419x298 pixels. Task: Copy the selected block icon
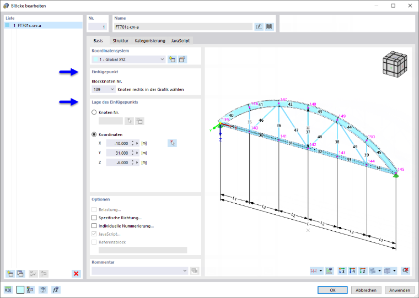coord(20,273)
